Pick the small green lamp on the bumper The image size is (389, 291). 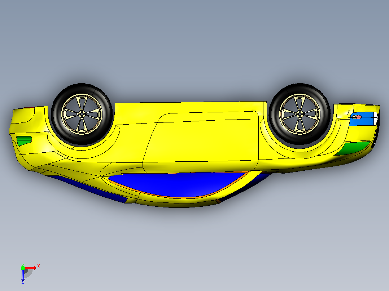click(24, 140)
